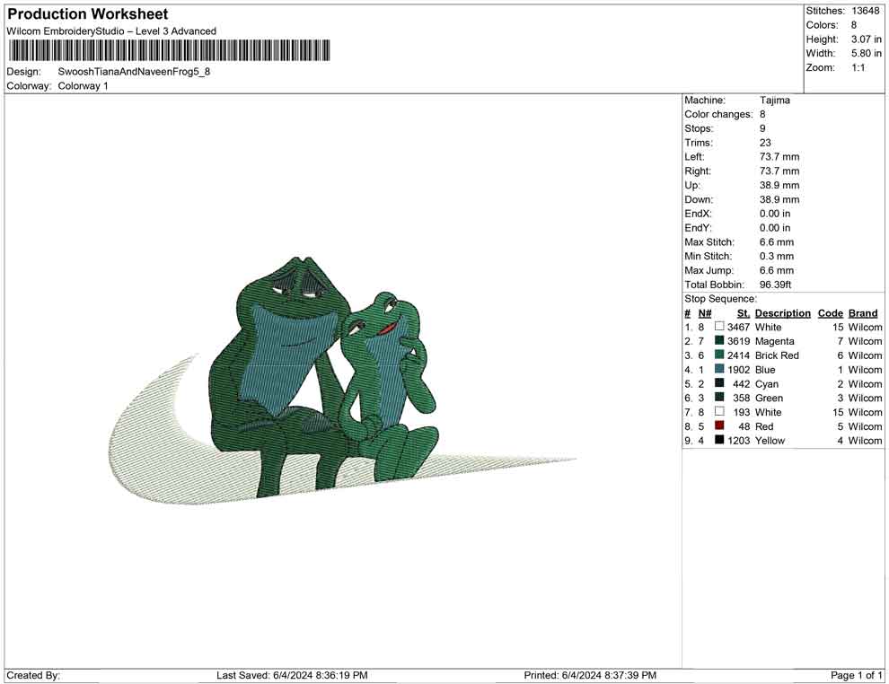Screen dimensions: 889x684
Task: Click the 'N#' column header
Action: point(705,312)
